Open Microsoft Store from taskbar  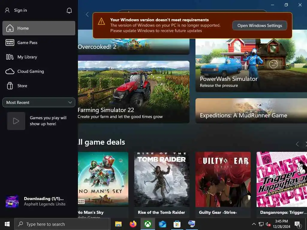[x=177, y=224]
